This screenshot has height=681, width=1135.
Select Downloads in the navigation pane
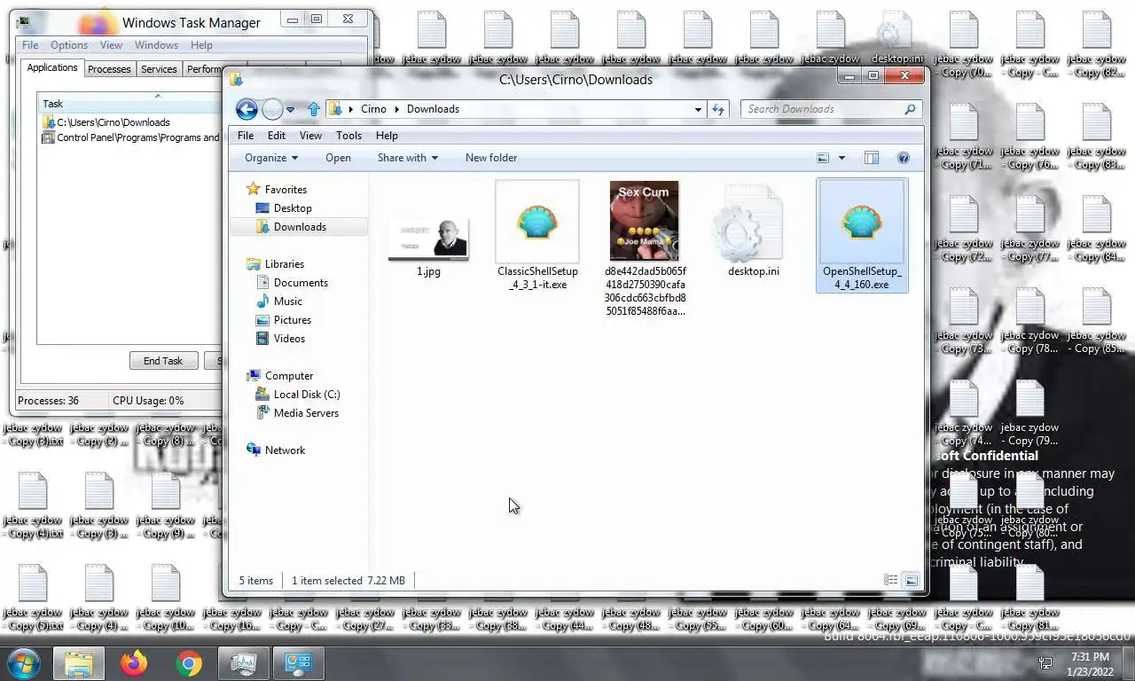click(300, 226)
